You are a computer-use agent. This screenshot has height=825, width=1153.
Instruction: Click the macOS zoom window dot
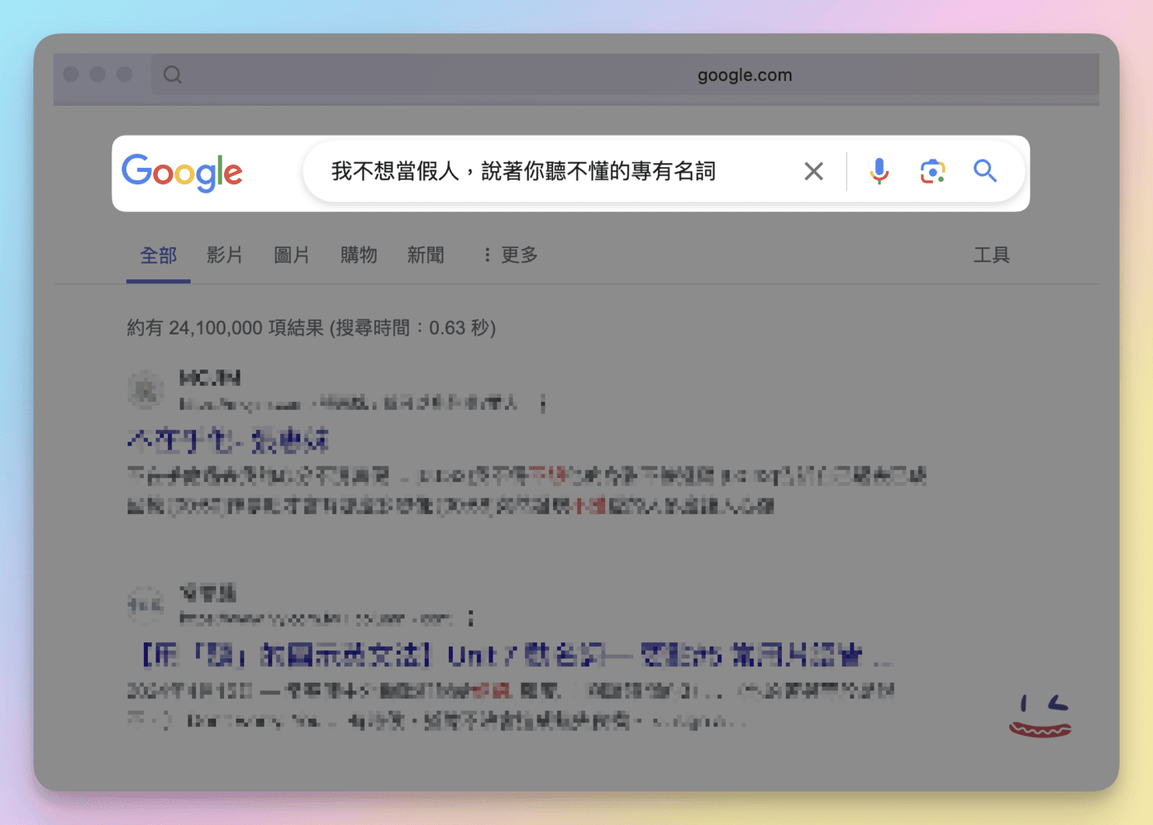(124, 74)
